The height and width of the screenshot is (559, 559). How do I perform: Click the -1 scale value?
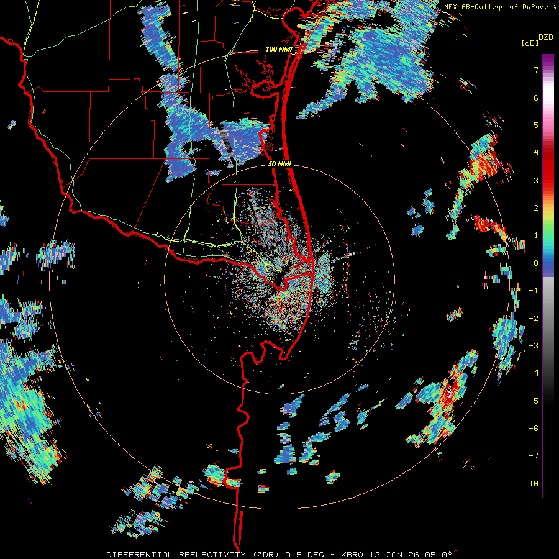click(x=534, y=291)
